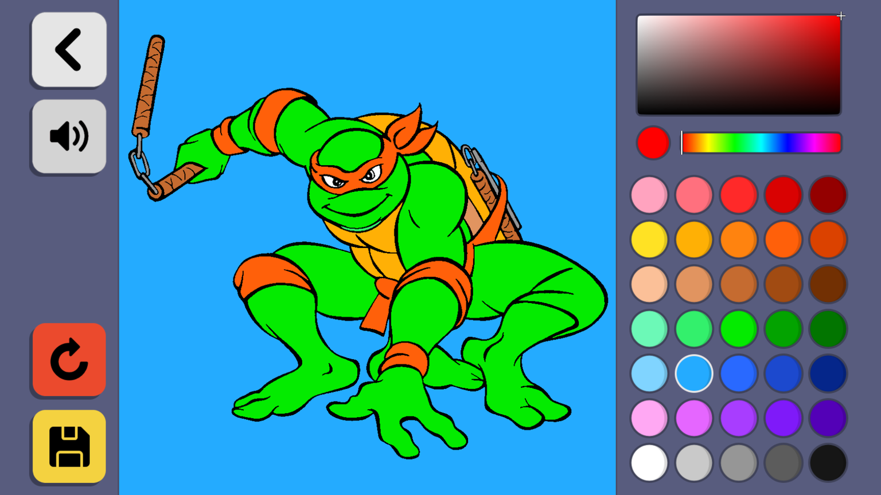The width and height of the screenshot is (881, 495).
Task: Select the bright green color swatch
Action: tap(738, 329)
